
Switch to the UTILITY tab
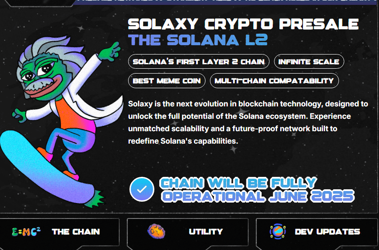click(x=206, y=231)
